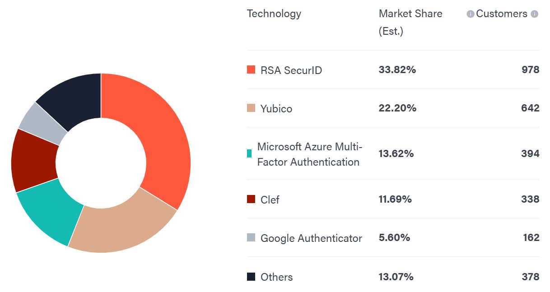Click the info icon right of Customers header
Screen dimensions: 550x292
click(x=534, y=14)
